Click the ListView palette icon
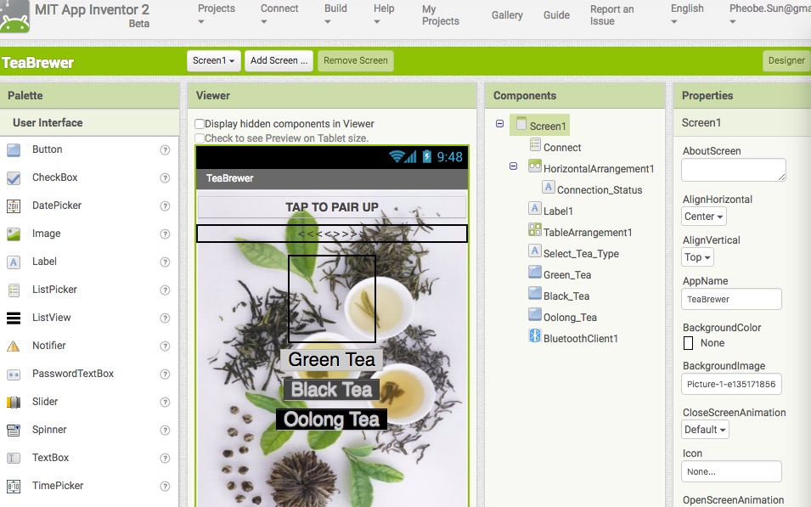The image size is (811, 507). tap(14, 318)
